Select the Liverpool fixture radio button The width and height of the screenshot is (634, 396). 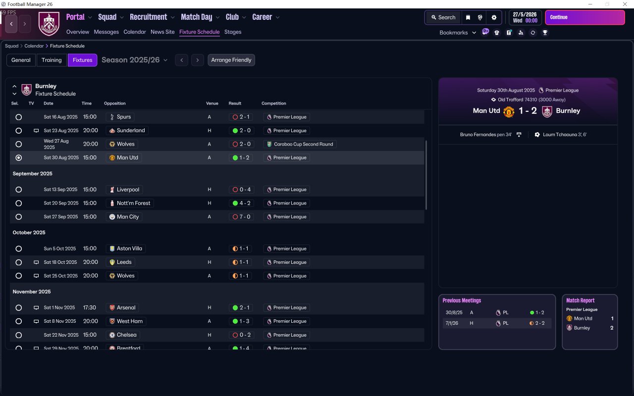(19, 190)
